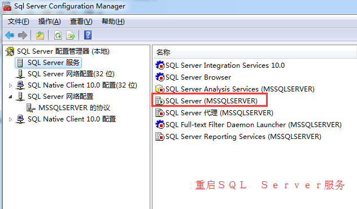
Task: Click the SQL Server 网络配置(32 位) icon
Action: coord(20,74)
